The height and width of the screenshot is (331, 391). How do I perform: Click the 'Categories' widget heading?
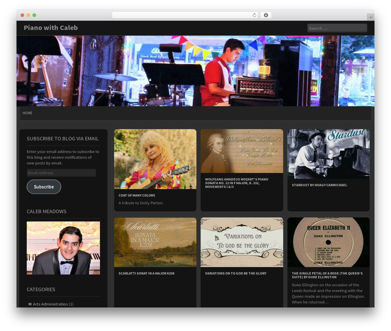point(41,289)
